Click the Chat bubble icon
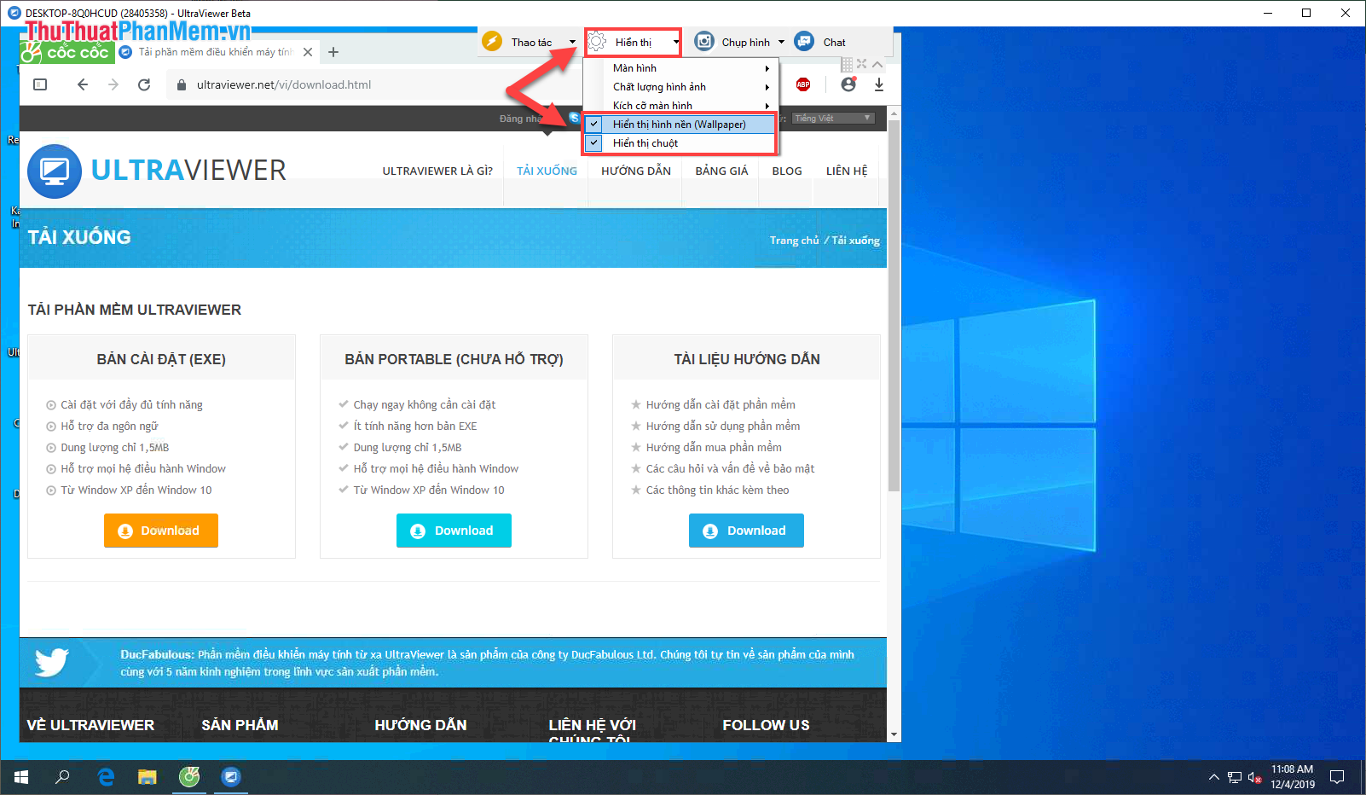 804,41
